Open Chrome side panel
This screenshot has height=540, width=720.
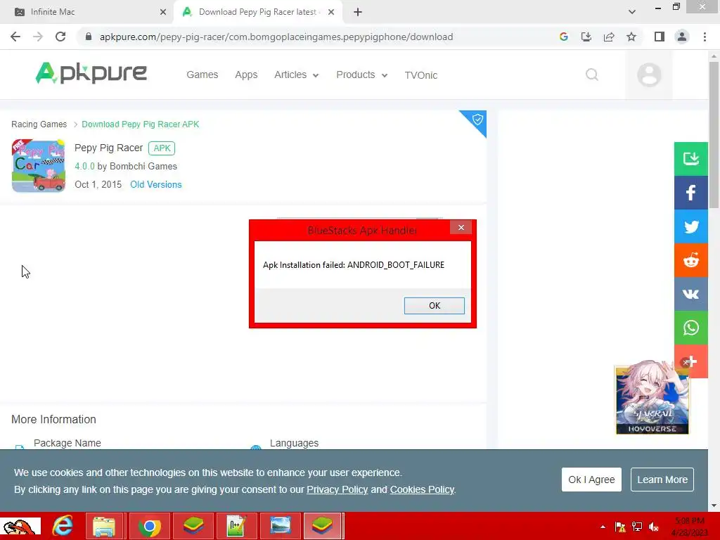(x=660, y=37)
